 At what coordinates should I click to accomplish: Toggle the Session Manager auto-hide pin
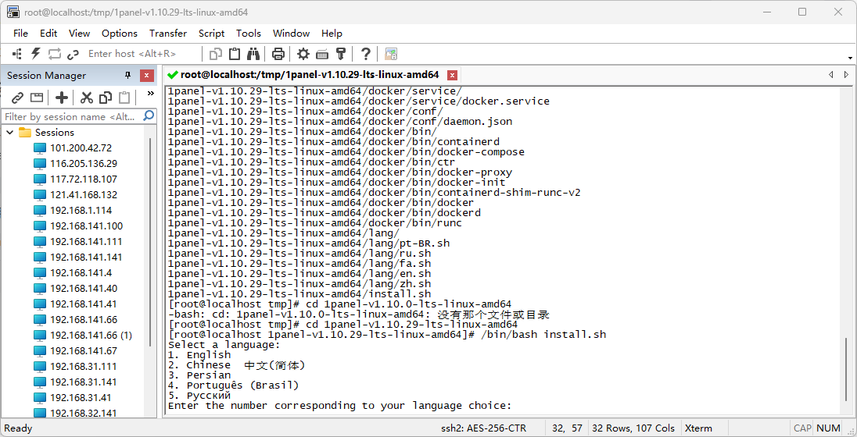click(128, 76)
